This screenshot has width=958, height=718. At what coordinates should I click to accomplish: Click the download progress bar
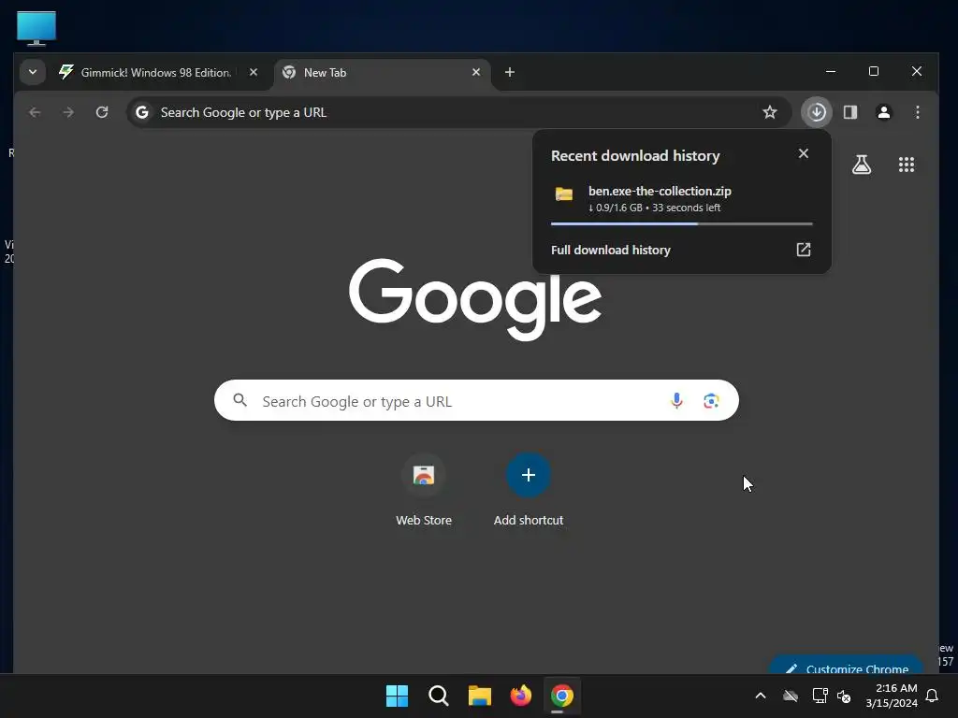(x=682, y=224)
